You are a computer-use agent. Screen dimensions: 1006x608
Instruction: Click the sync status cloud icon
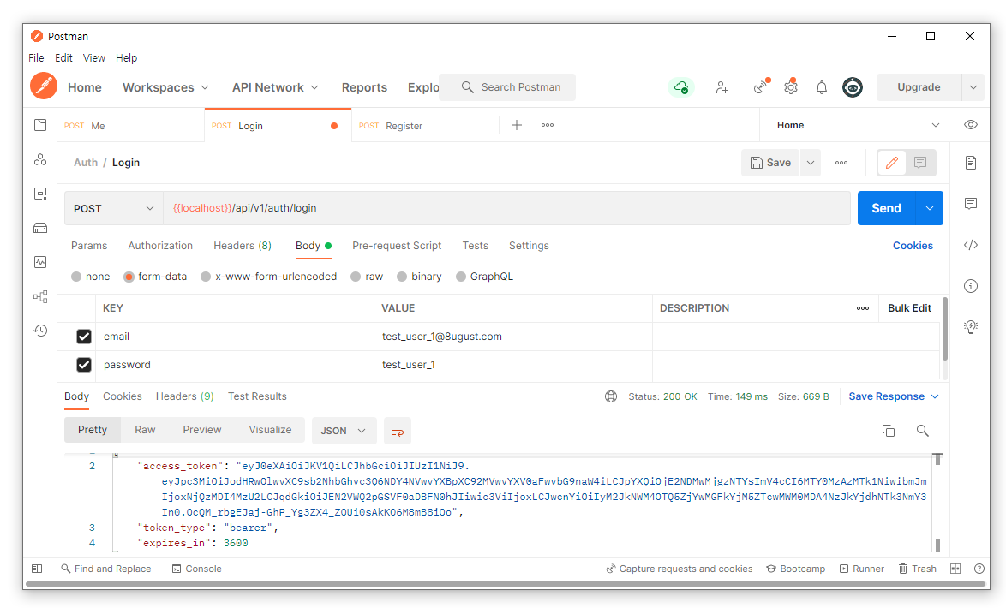pyautogui.click(x=681, y=87)
